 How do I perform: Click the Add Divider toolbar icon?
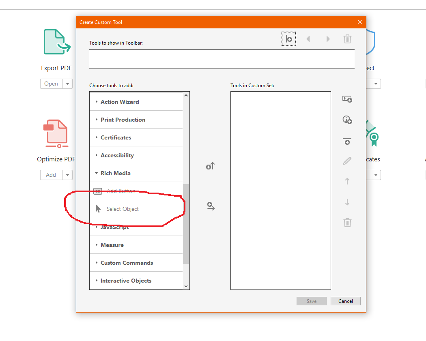point(289,39)
